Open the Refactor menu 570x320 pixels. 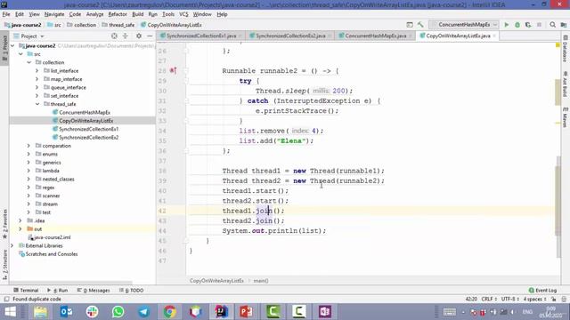(118, 14)
